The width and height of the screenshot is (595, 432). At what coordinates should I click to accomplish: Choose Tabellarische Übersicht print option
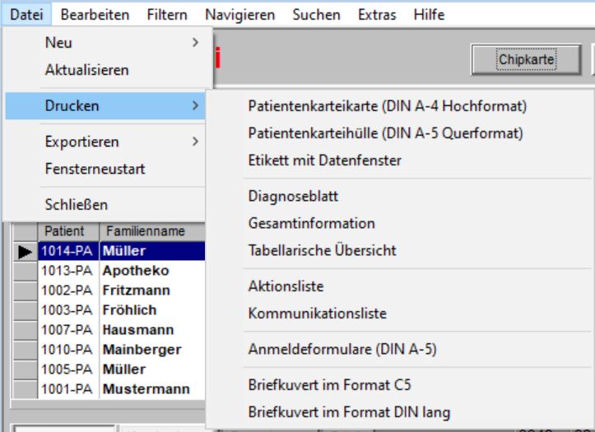click(x=322, y=250)
